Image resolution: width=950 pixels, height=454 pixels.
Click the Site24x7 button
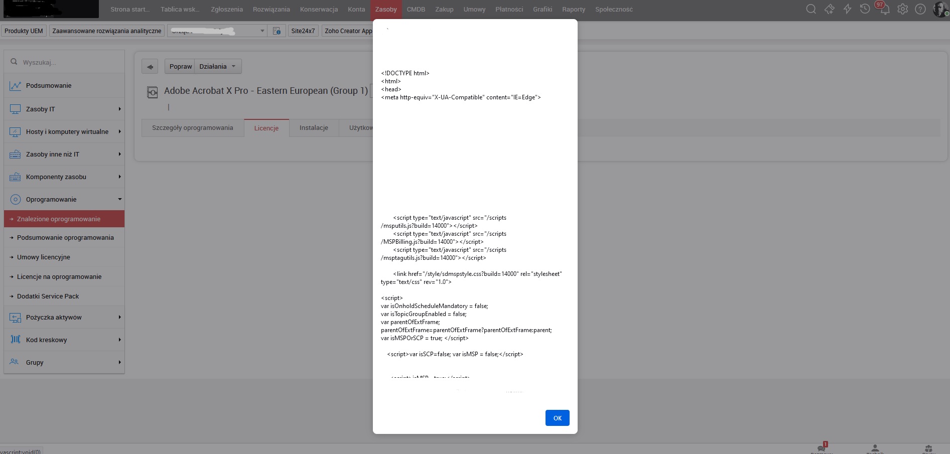303,31
